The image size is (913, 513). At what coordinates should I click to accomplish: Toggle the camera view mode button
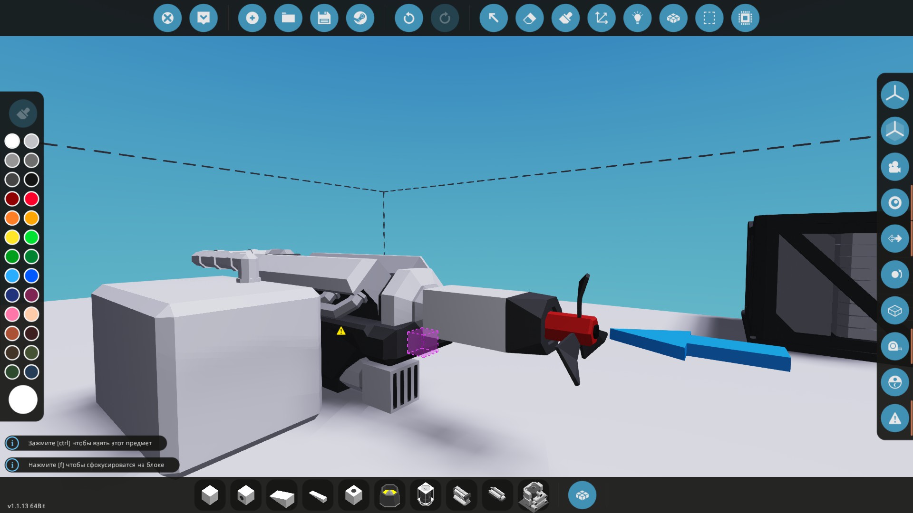point(894,167)
